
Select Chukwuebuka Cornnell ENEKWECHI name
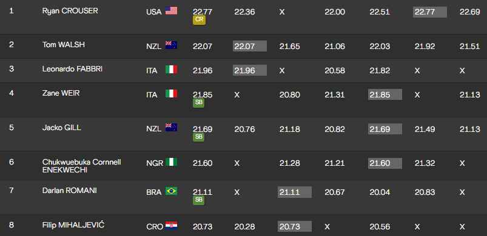click(82, 166)
